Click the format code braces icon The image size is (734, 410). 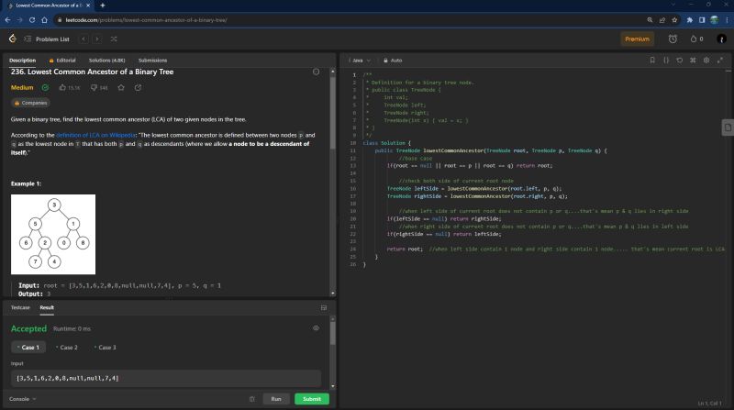(666, 60)
